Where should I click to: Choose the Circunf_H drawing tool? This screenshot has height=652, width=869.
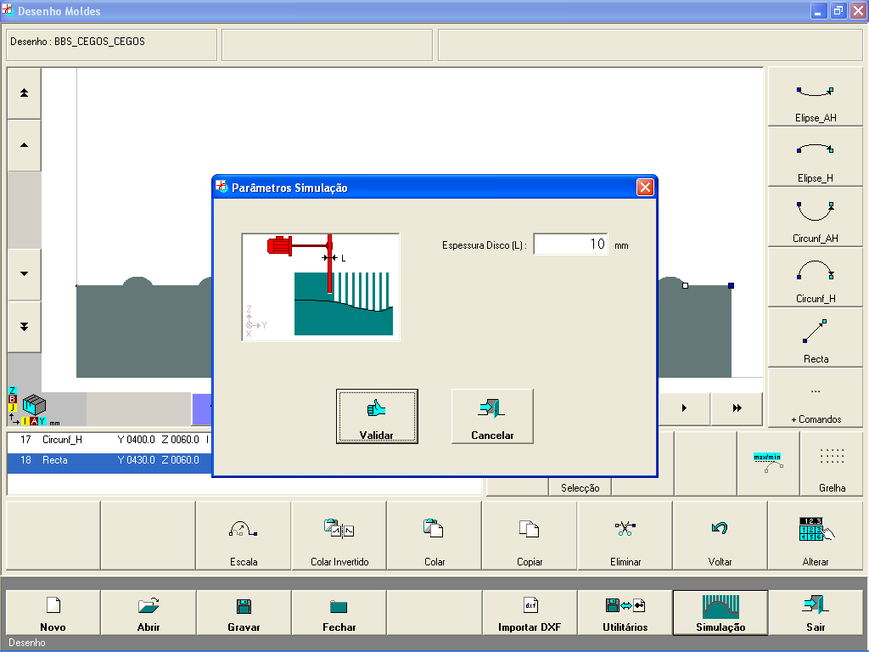pyautogui.click(x=816, y=278)
